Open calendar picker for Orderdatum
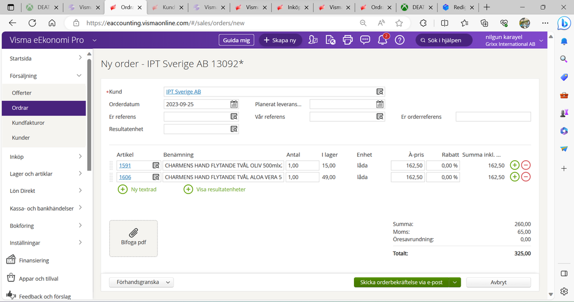The height and width of the screenshot is (302, 574). pos(234,104)
